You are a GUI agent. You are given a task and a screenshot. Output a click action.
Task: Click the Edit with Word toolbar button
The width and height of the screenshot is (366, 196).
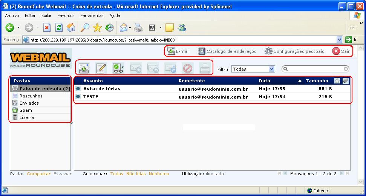(152, 28)
